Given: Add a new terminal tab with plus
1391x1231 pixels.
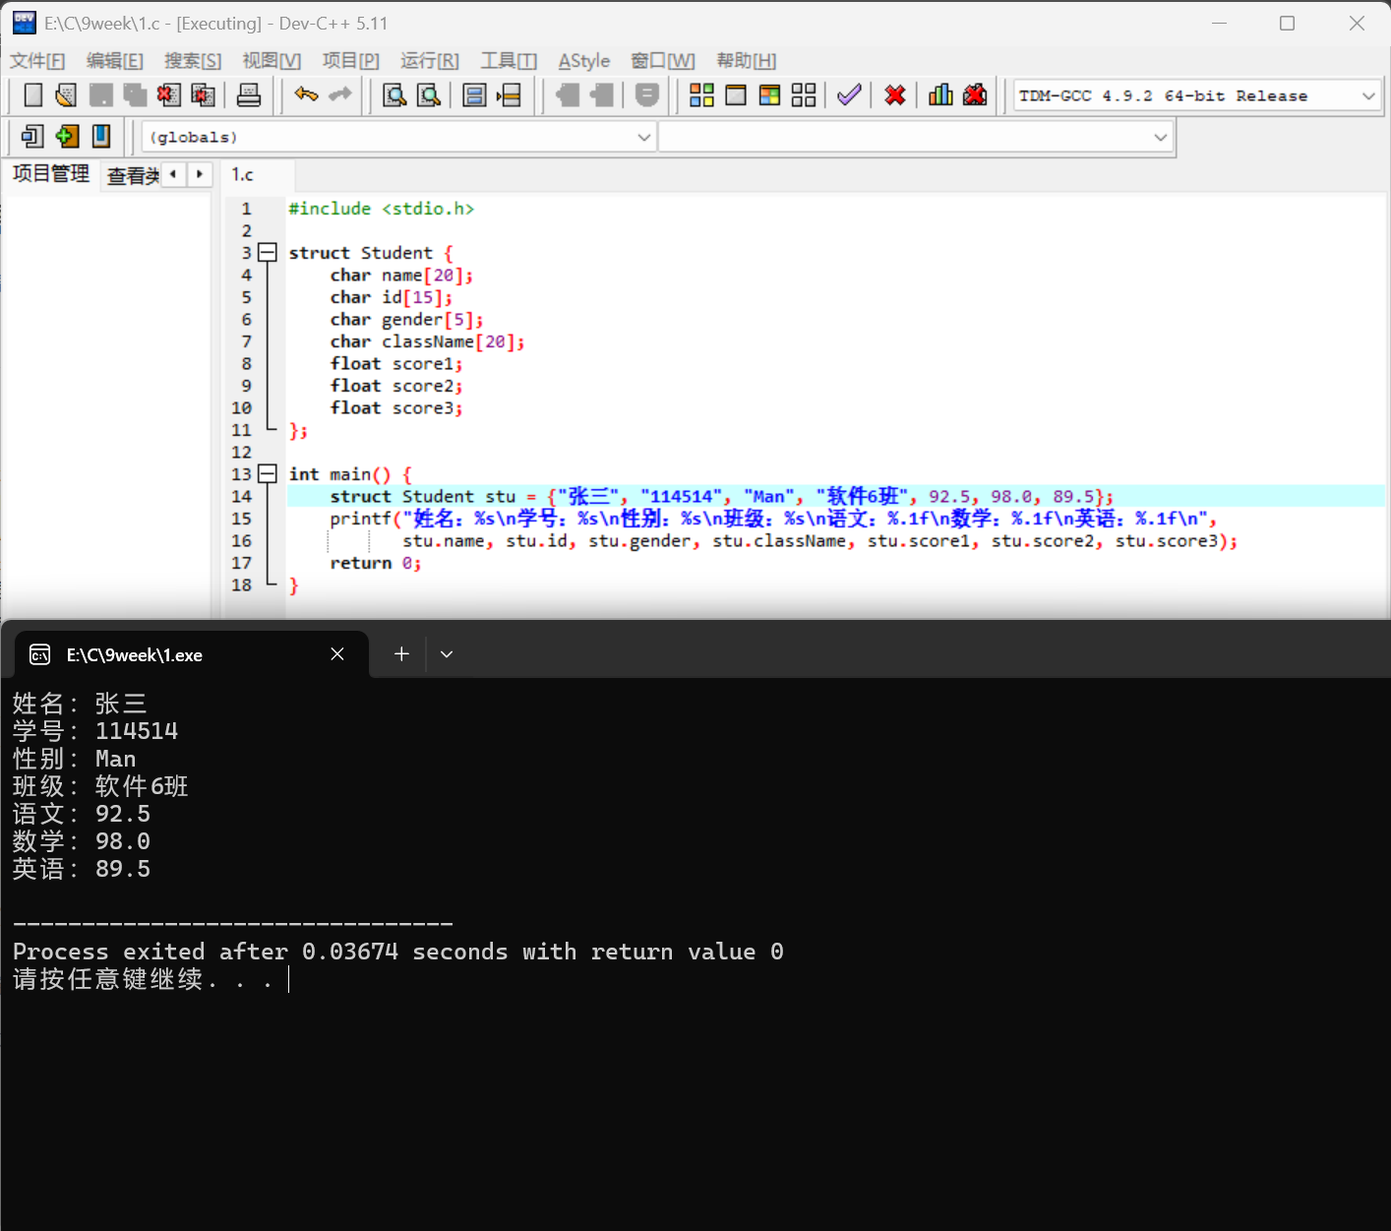Looking at the screenshot, I should pyautogui.click(x=401, y=654).
